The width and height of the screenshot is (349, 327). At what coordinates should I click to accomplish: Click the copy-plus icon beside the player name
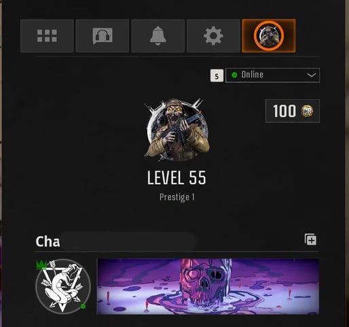(x=310, y=239)
